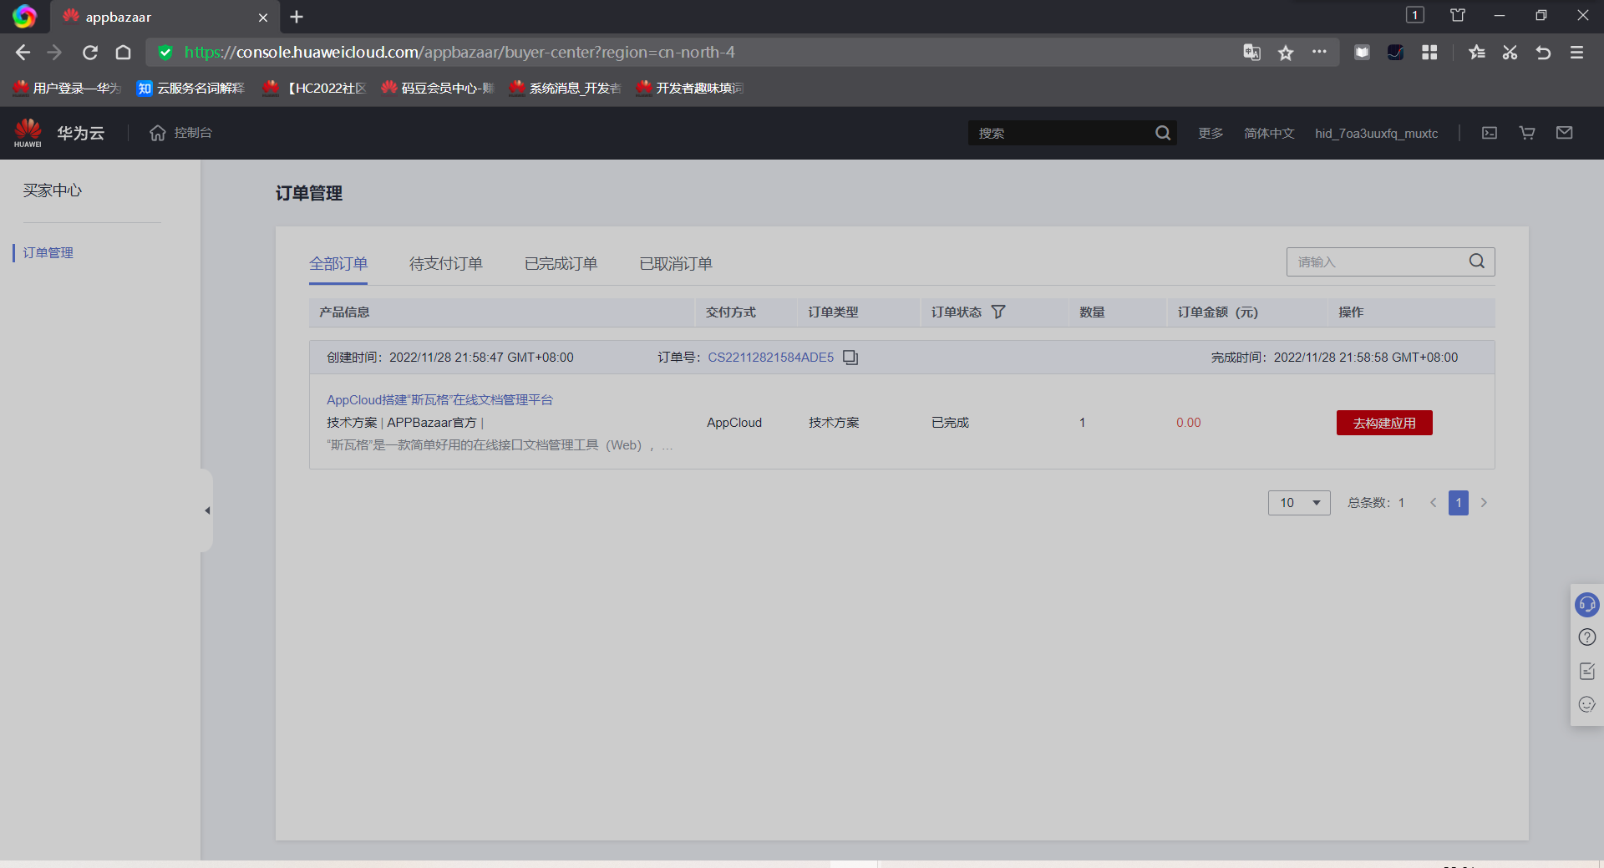Open the page size dropdown showing 10
The image size is (1604, 868).
(1299, 503)
